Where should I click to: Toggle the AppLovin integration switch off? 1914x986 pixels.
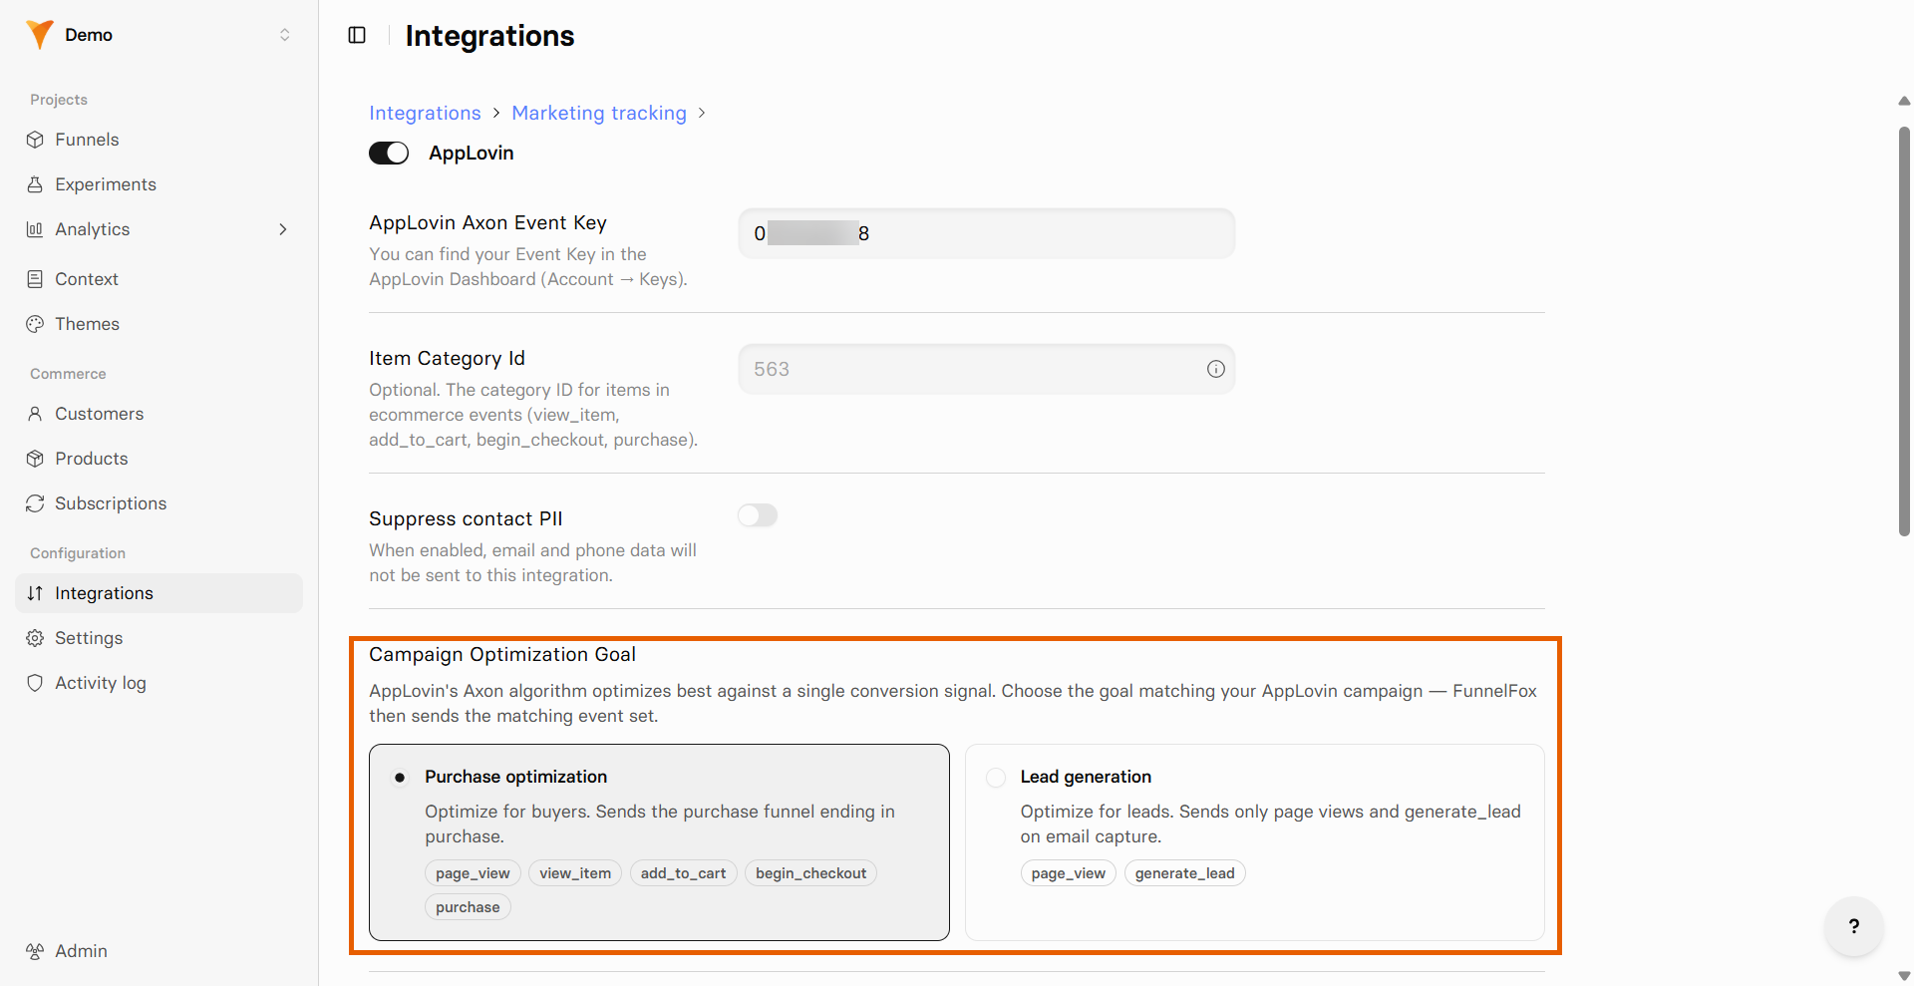[x=389, y=153]
